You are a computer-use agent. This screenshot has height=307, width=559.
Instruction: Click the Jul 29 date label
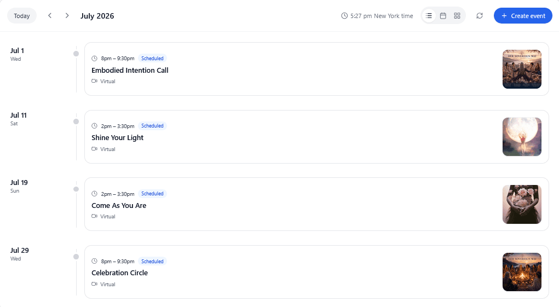coord(20,251)
